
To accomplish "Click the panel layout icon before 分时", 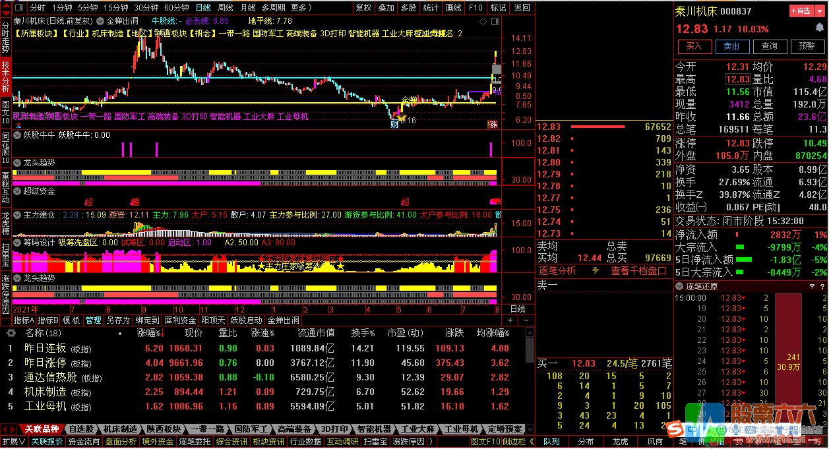I will tap(20, 7).
